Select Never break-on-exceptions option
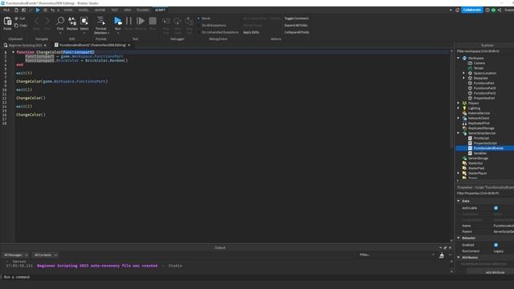 [x=204, y=18]
